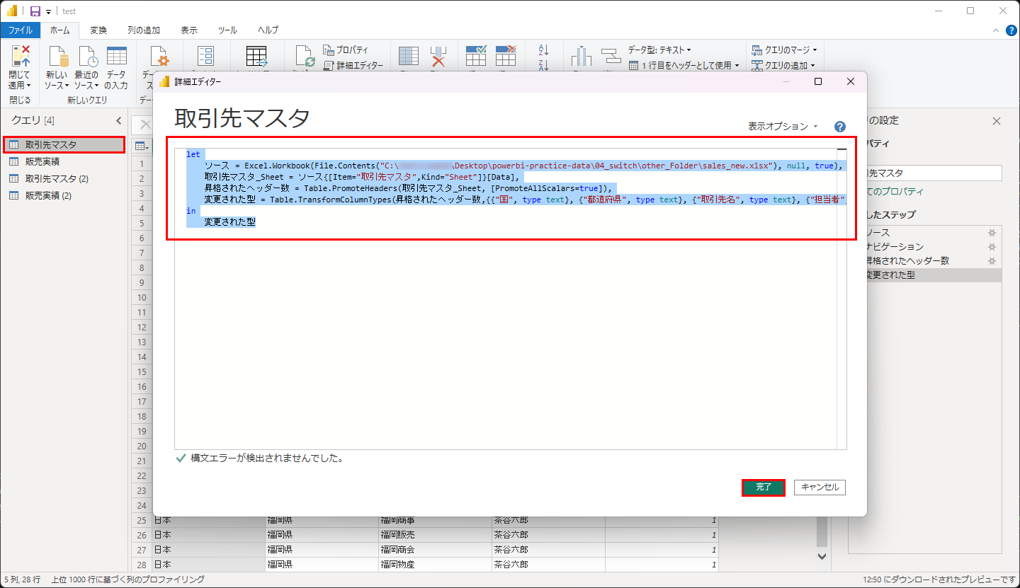This screenshot has height=588, width=1020.
Task: Collapse the クエリ pane with the chevron
Action: pyautogui.click(x=118, y=121)
